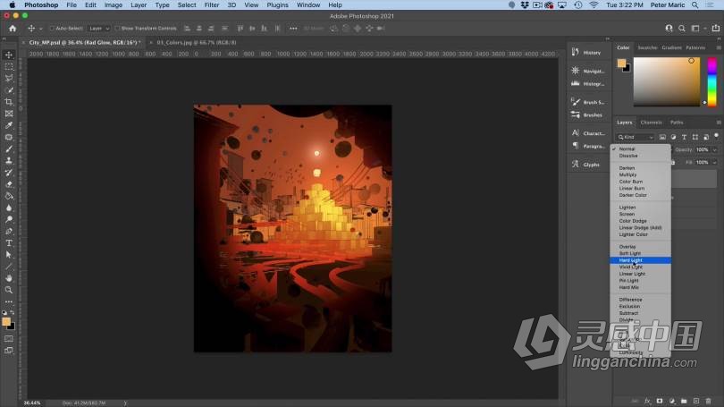
Task: Toggle type layer filter in Layers panel
Action: tap(684, 137)
